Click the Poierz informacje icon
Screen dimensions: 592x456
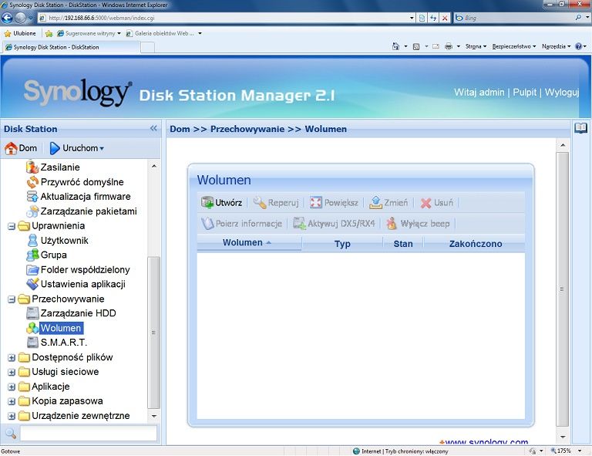tap(207, 224)
